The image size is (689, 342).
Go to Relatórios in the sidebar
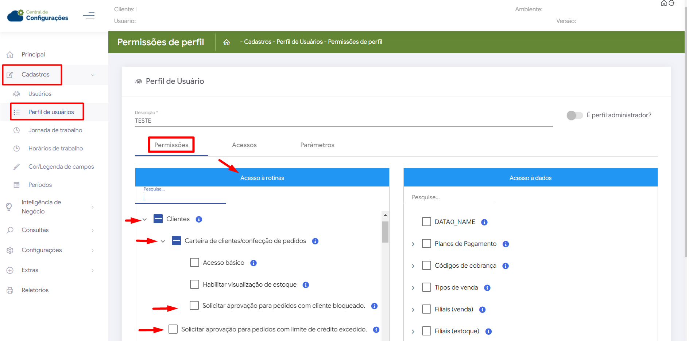[x=35, y=290]
